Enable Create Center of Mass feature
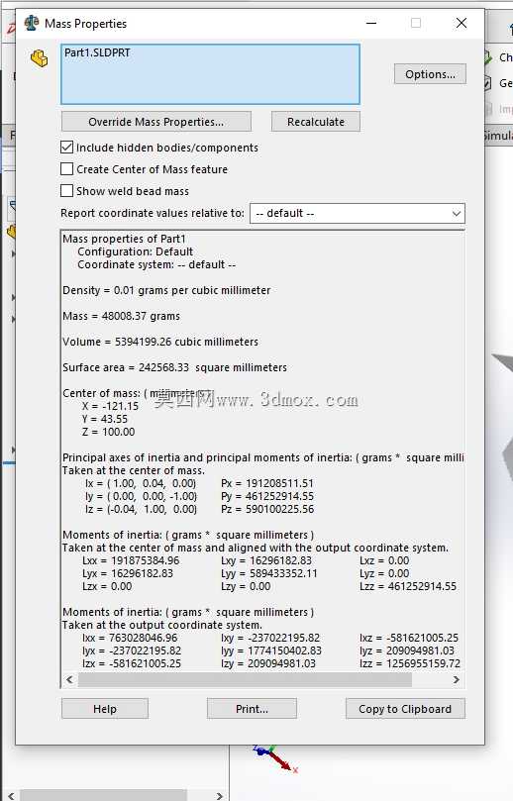This screenshot has width=513, height=801. pos(67,169)
